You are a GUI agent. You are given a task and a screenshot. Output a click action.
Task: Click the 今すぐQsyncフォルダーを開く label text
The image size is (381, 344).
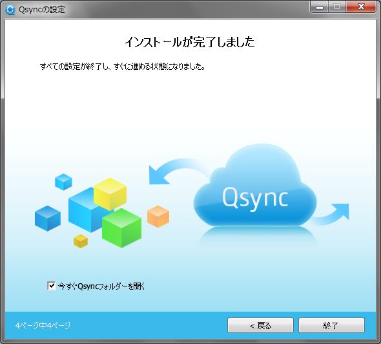click(x=101, y=286)
